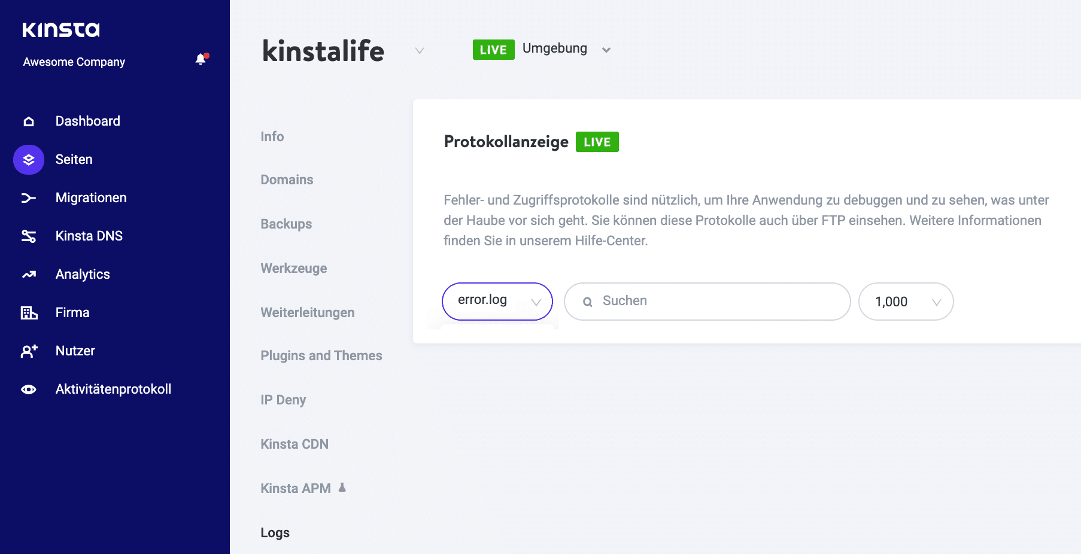Select the Kinsta CDN menu entry
The width and height of the screenshot is (1081, 554).
294,444
